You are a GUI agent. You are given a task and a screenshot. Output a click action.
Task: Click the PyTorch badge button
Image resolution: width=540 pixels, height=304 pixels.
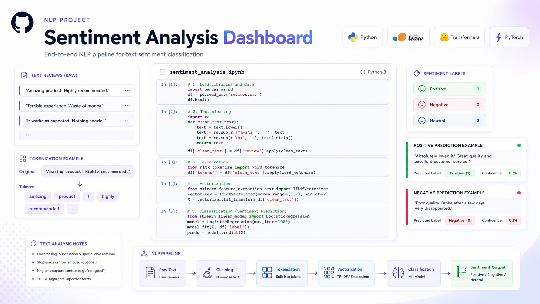tap(509, 37)
